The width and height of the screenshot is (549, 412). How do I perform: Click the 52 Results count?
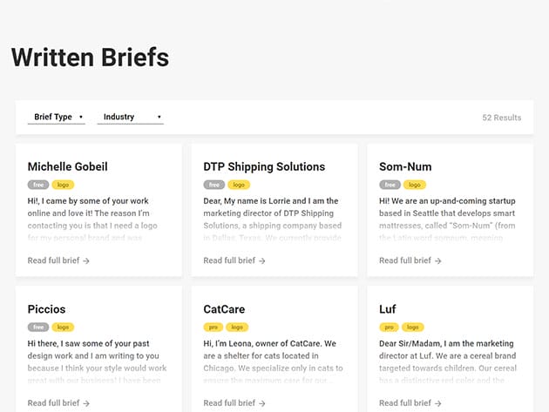tap(501, 118)
